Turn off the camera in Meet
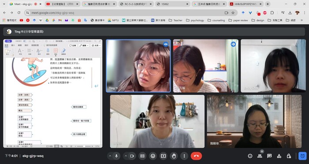Image resolution: width=309 pixels, height=164 pixels. tap(132, 156)
